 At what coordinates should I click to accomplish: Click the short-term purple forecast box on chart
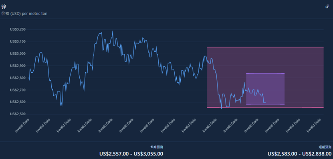point(265,89)
